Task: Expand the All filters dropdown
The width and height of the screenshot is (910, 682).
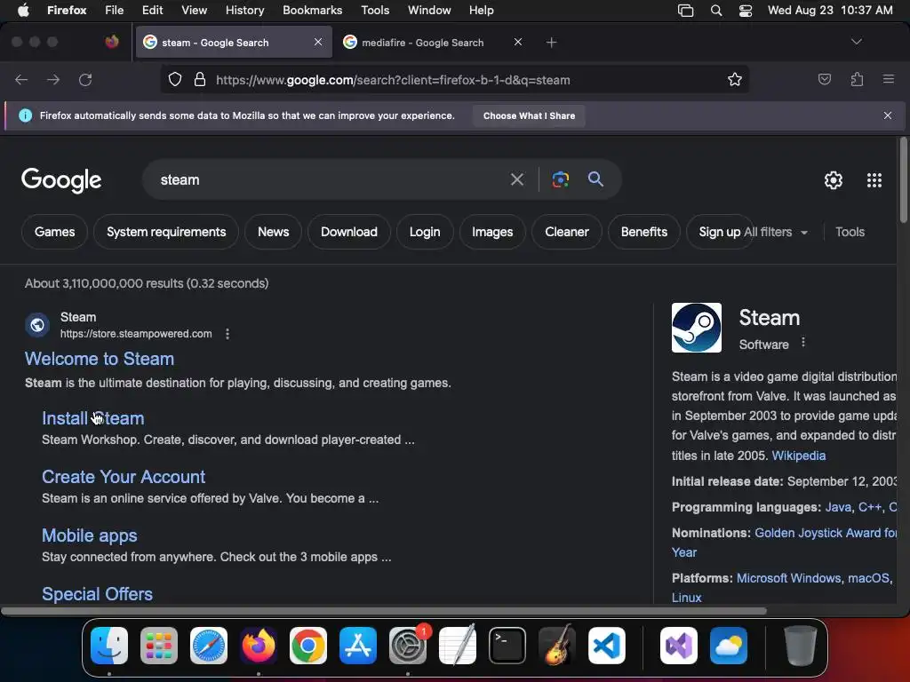Action: coord(776,232)
